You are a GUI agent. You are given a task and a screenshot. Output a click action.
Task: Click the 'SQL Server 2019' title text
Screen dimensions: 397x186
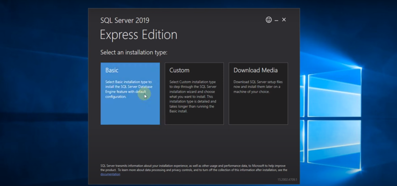click(125, 20)
